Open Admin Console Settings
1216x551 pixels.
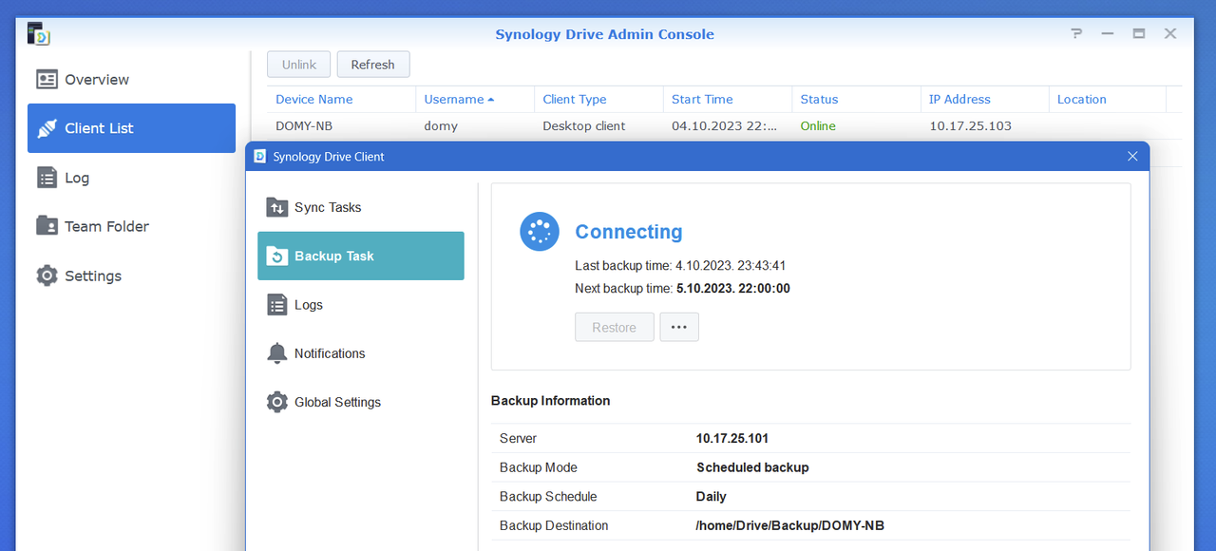pyautogui.click(x=131, y=275)
